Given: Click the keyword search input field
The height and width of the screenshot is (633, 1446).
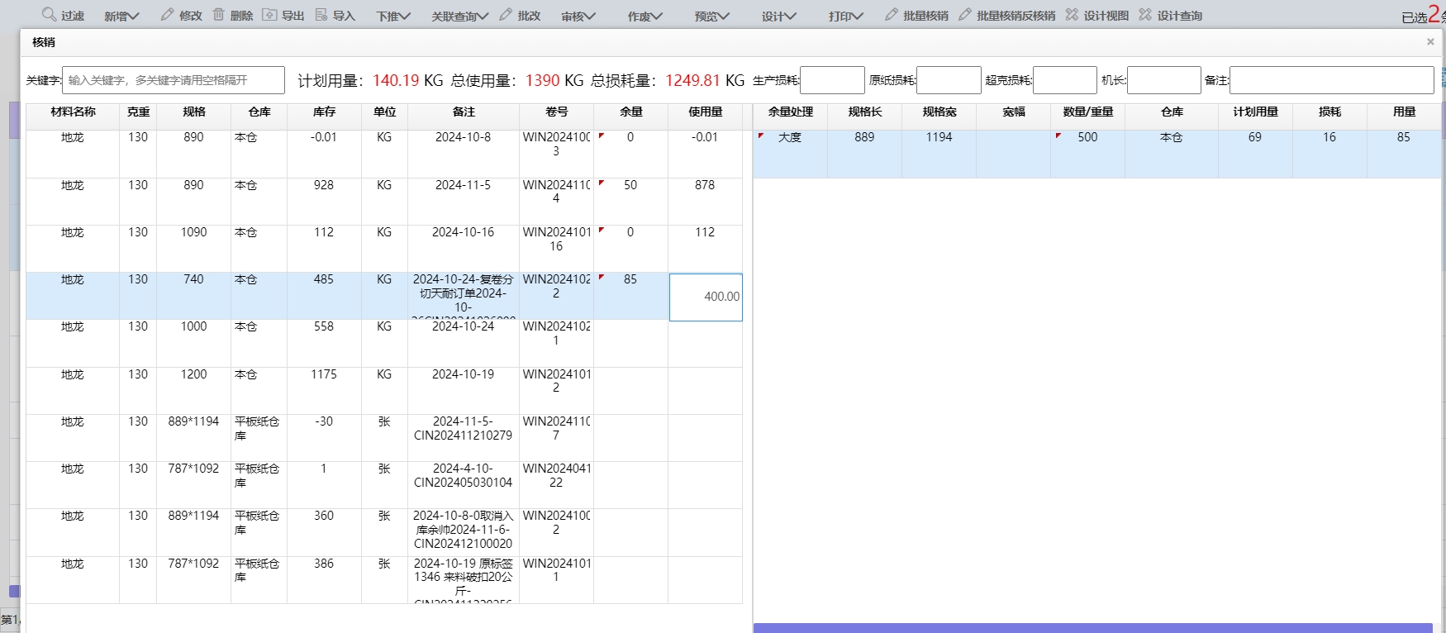Looking at the screenshot, I should point(174,80).
